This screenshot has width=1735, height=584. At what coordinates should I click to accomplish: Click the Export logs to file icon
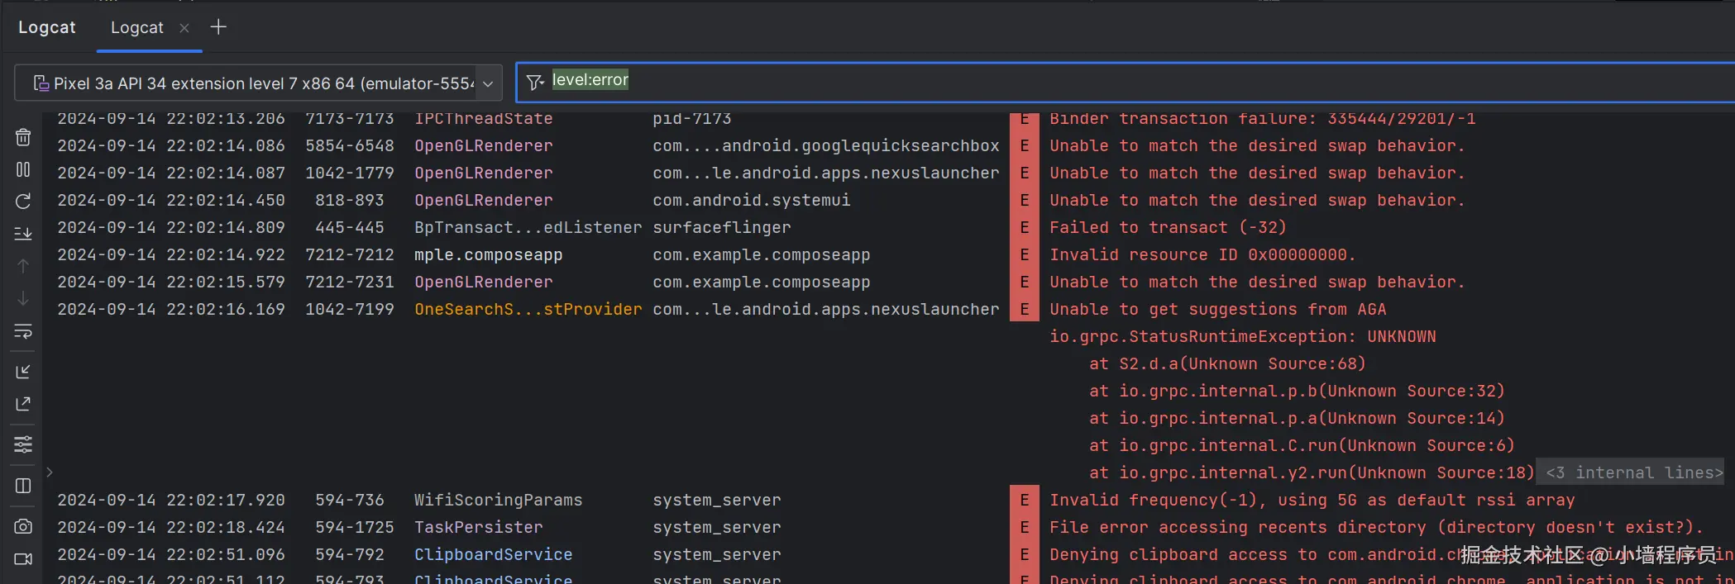coord(23,404)
